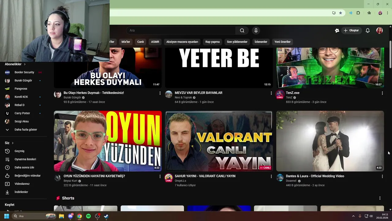
Task: Open Steam from the taskbar
Action: tap(106, 216)
